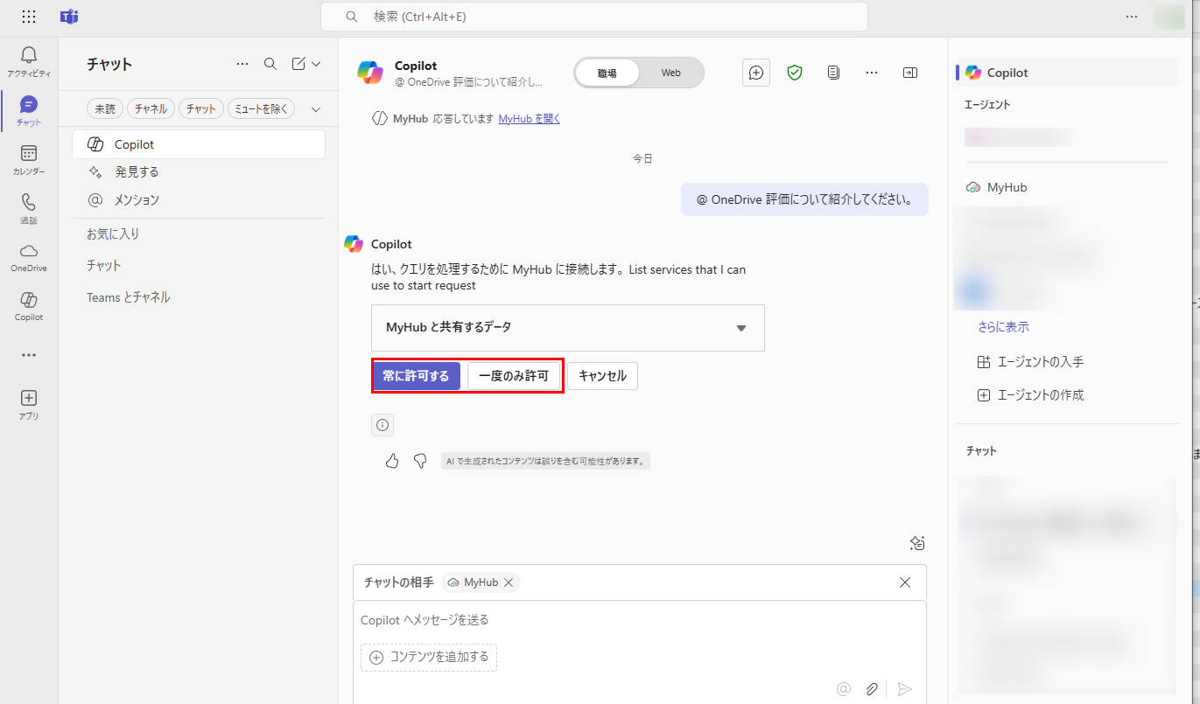Select MyHub agent in side panel

tap(996, 187)
